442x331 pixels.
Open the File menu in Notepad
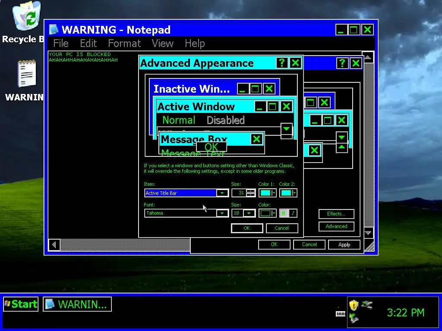click(x=61, y=44)
